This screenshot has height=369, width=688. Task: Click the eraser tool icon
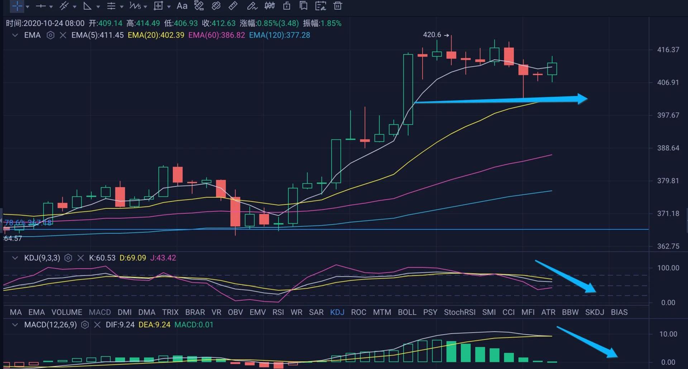pos(216,6)
